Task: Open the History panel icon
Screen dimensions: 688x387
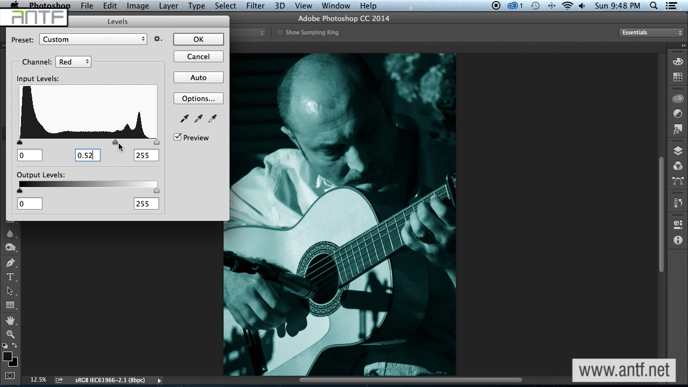Action: coord(678,203)
